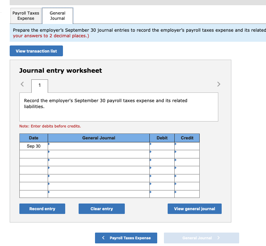Click the General Journal next button at bottom
266x246 pixels.
point(202,238)
